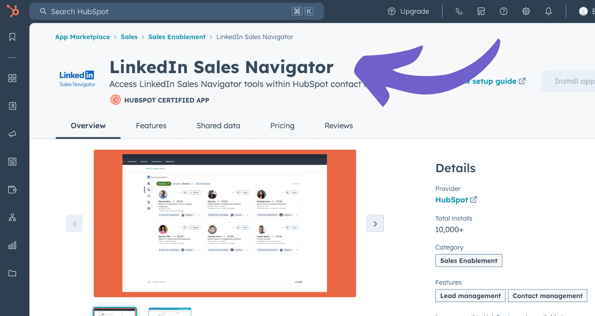Go to Sales Enablement breadcrumb link
Image resolution: width=595 pixels, height=316 pixels.
coord(177,37)
